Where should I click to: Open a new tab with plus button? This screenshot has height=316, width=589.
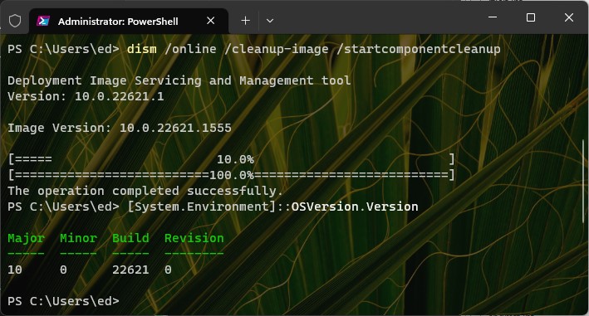click(x=245, y=21)
